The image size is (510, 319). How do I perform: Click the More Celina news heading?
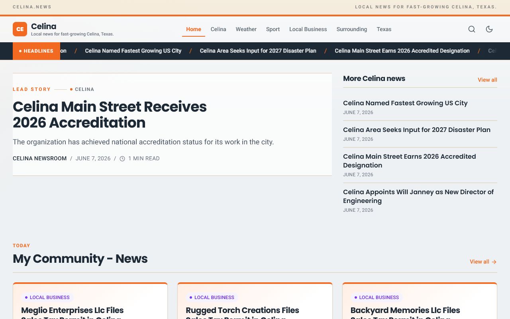tap(374, 79)
